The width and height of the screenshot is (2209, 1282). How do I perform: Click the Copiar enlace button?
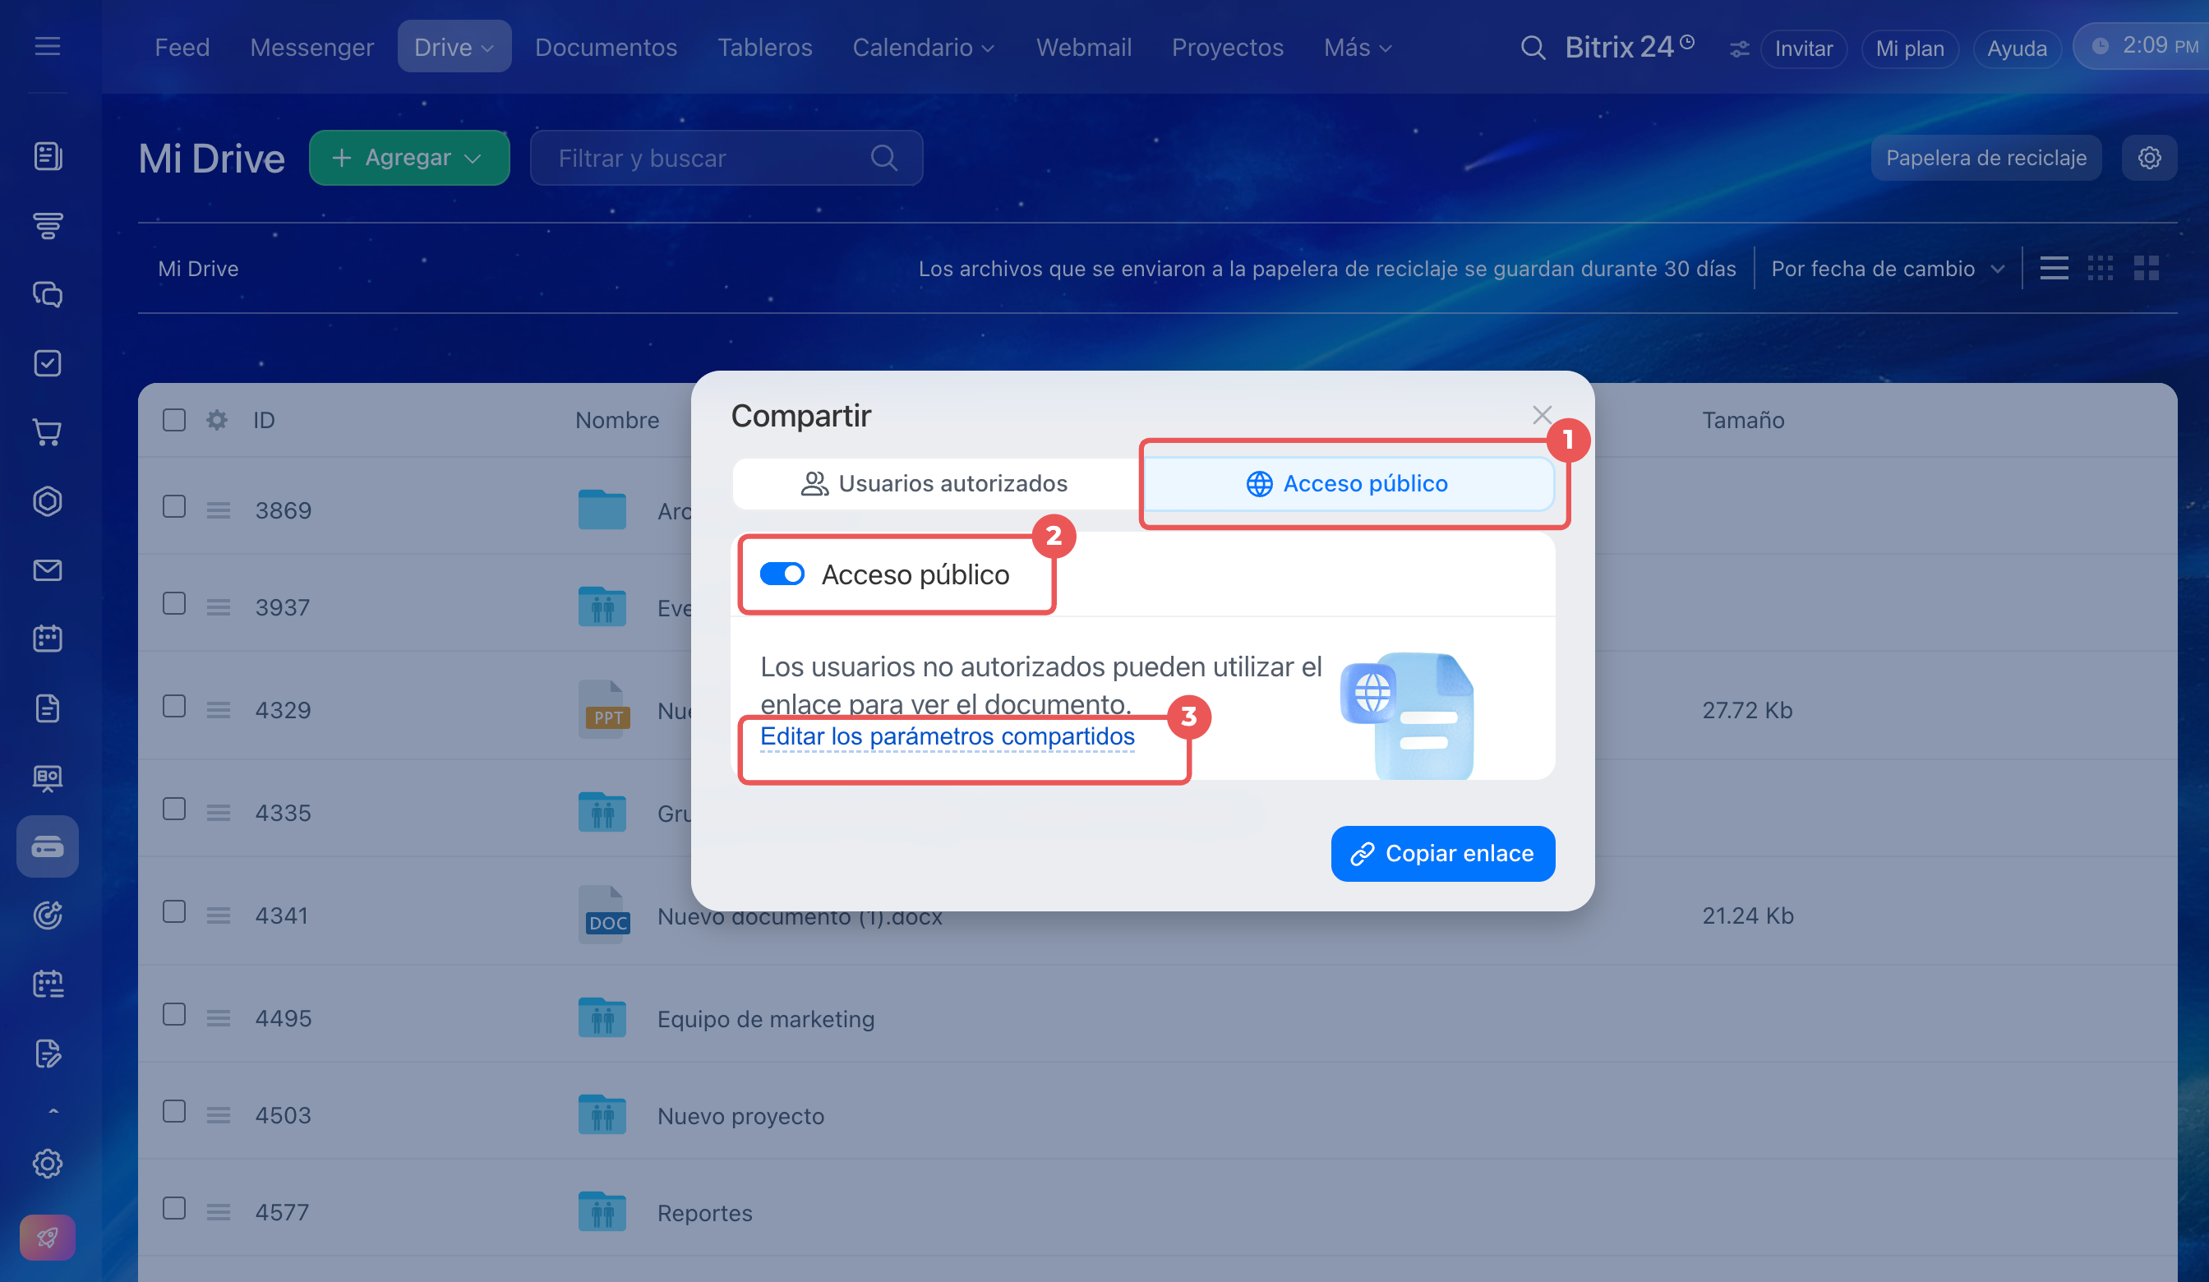pyautogui.click(x=1443, y=853)
